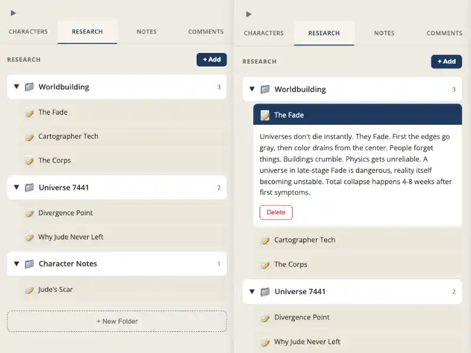
Task: Open the Comments tab in the left panel
Action: (205, 32)
